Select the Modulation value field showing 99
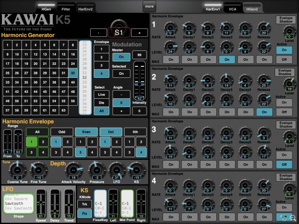The height and width of the screenshot is (224, 299). [140, 55]
